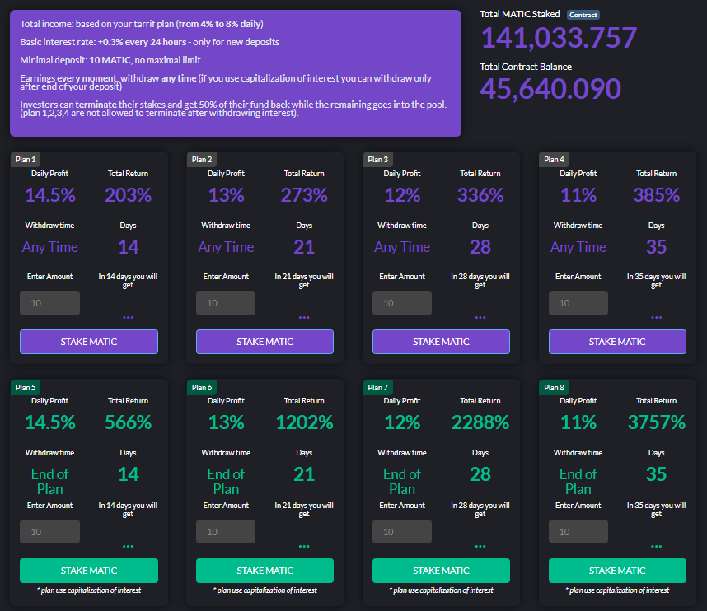Stake MATIC in Plan 6
Screen dimensions: 707x611
(265, 571)
